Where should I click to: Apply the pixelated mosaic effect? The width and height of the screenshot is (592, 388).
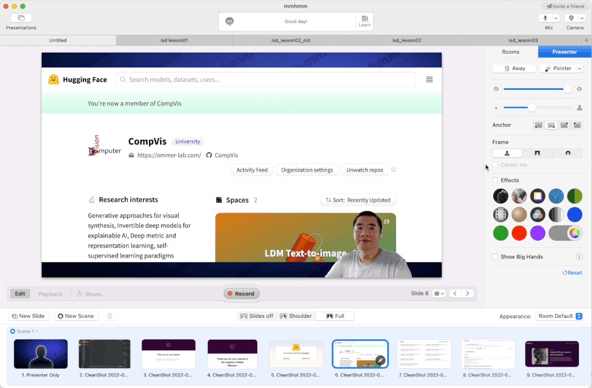[519, 196]
